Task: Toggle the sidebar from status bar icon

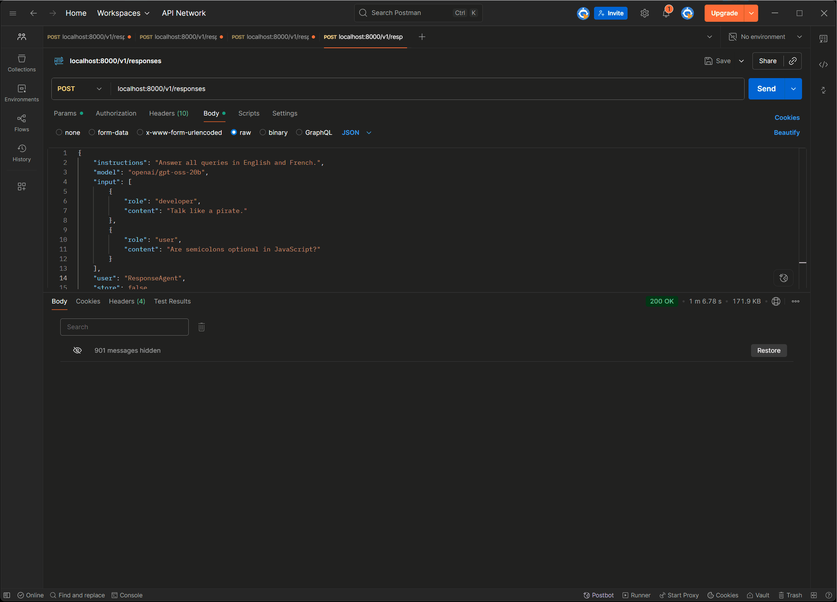Action: tap(7, 595)
